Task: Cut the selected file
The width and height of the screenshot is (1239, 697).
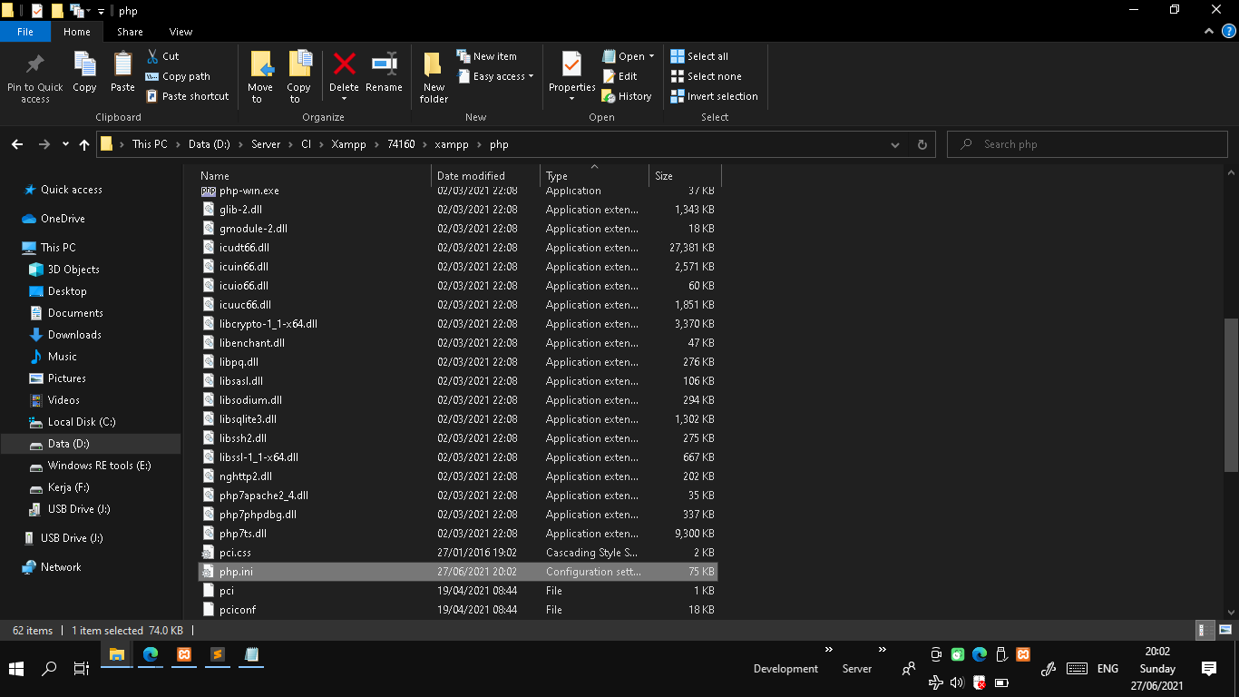Action: tap(170, 55)
